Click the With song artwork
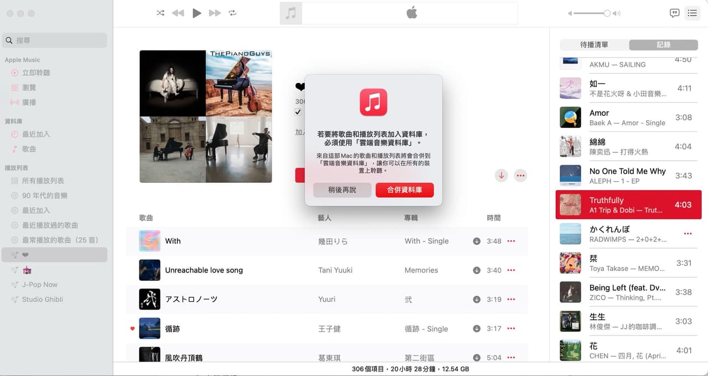Screen dimensions: 708x376 click(149, 241)
